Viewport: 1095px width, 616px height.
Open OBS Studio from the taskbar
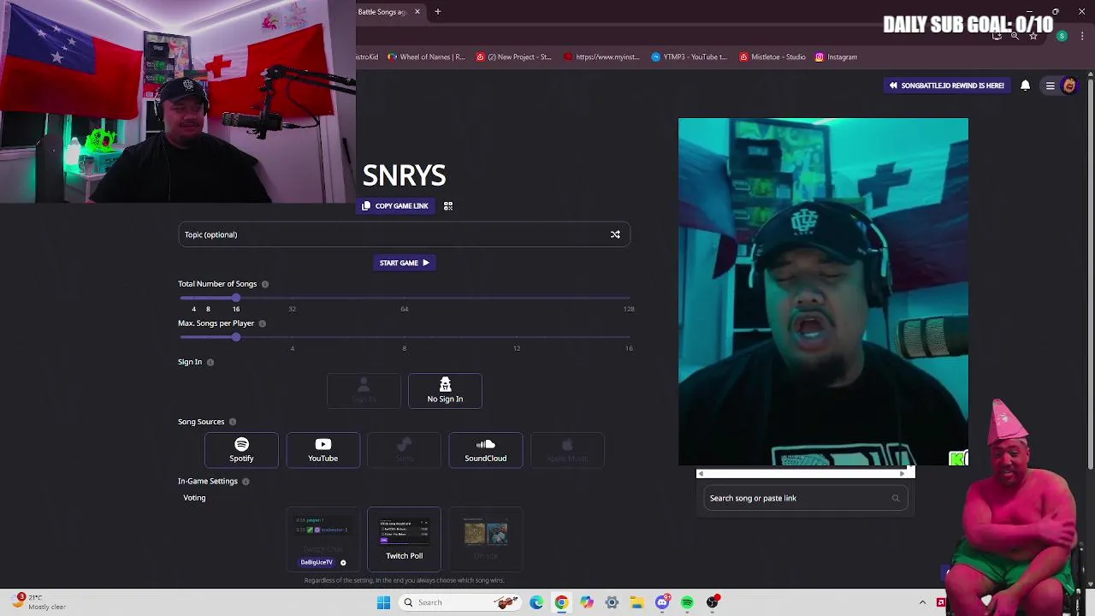click(713, 602)
